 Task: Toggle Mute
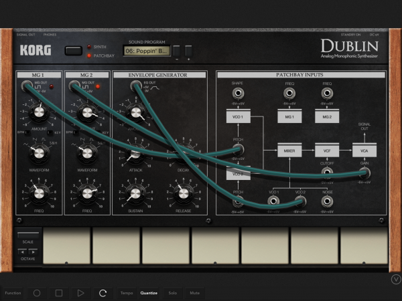(194, 293)
